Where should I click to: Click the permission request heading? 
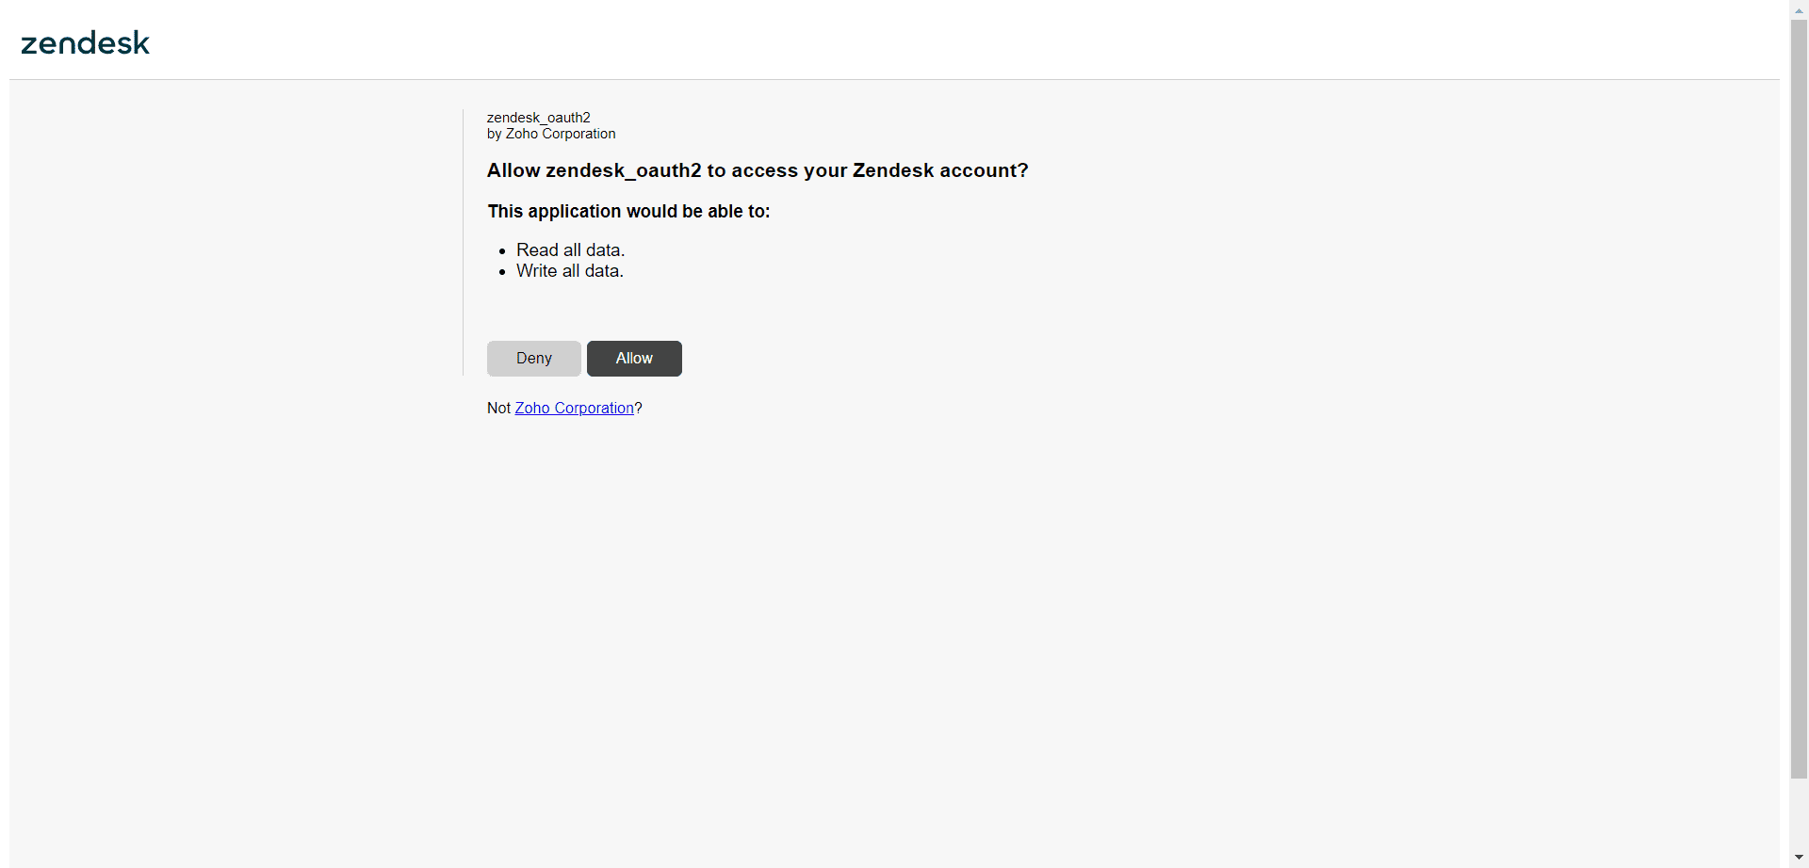click(757, 169)
